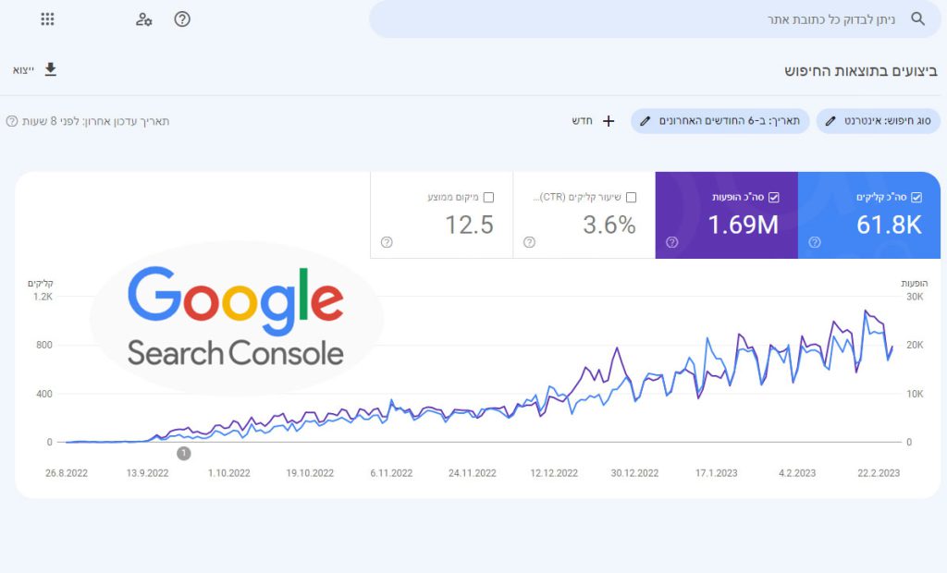Click the search magnifier icon
Screen dimensions: 947x573
[x=918, y=18]
